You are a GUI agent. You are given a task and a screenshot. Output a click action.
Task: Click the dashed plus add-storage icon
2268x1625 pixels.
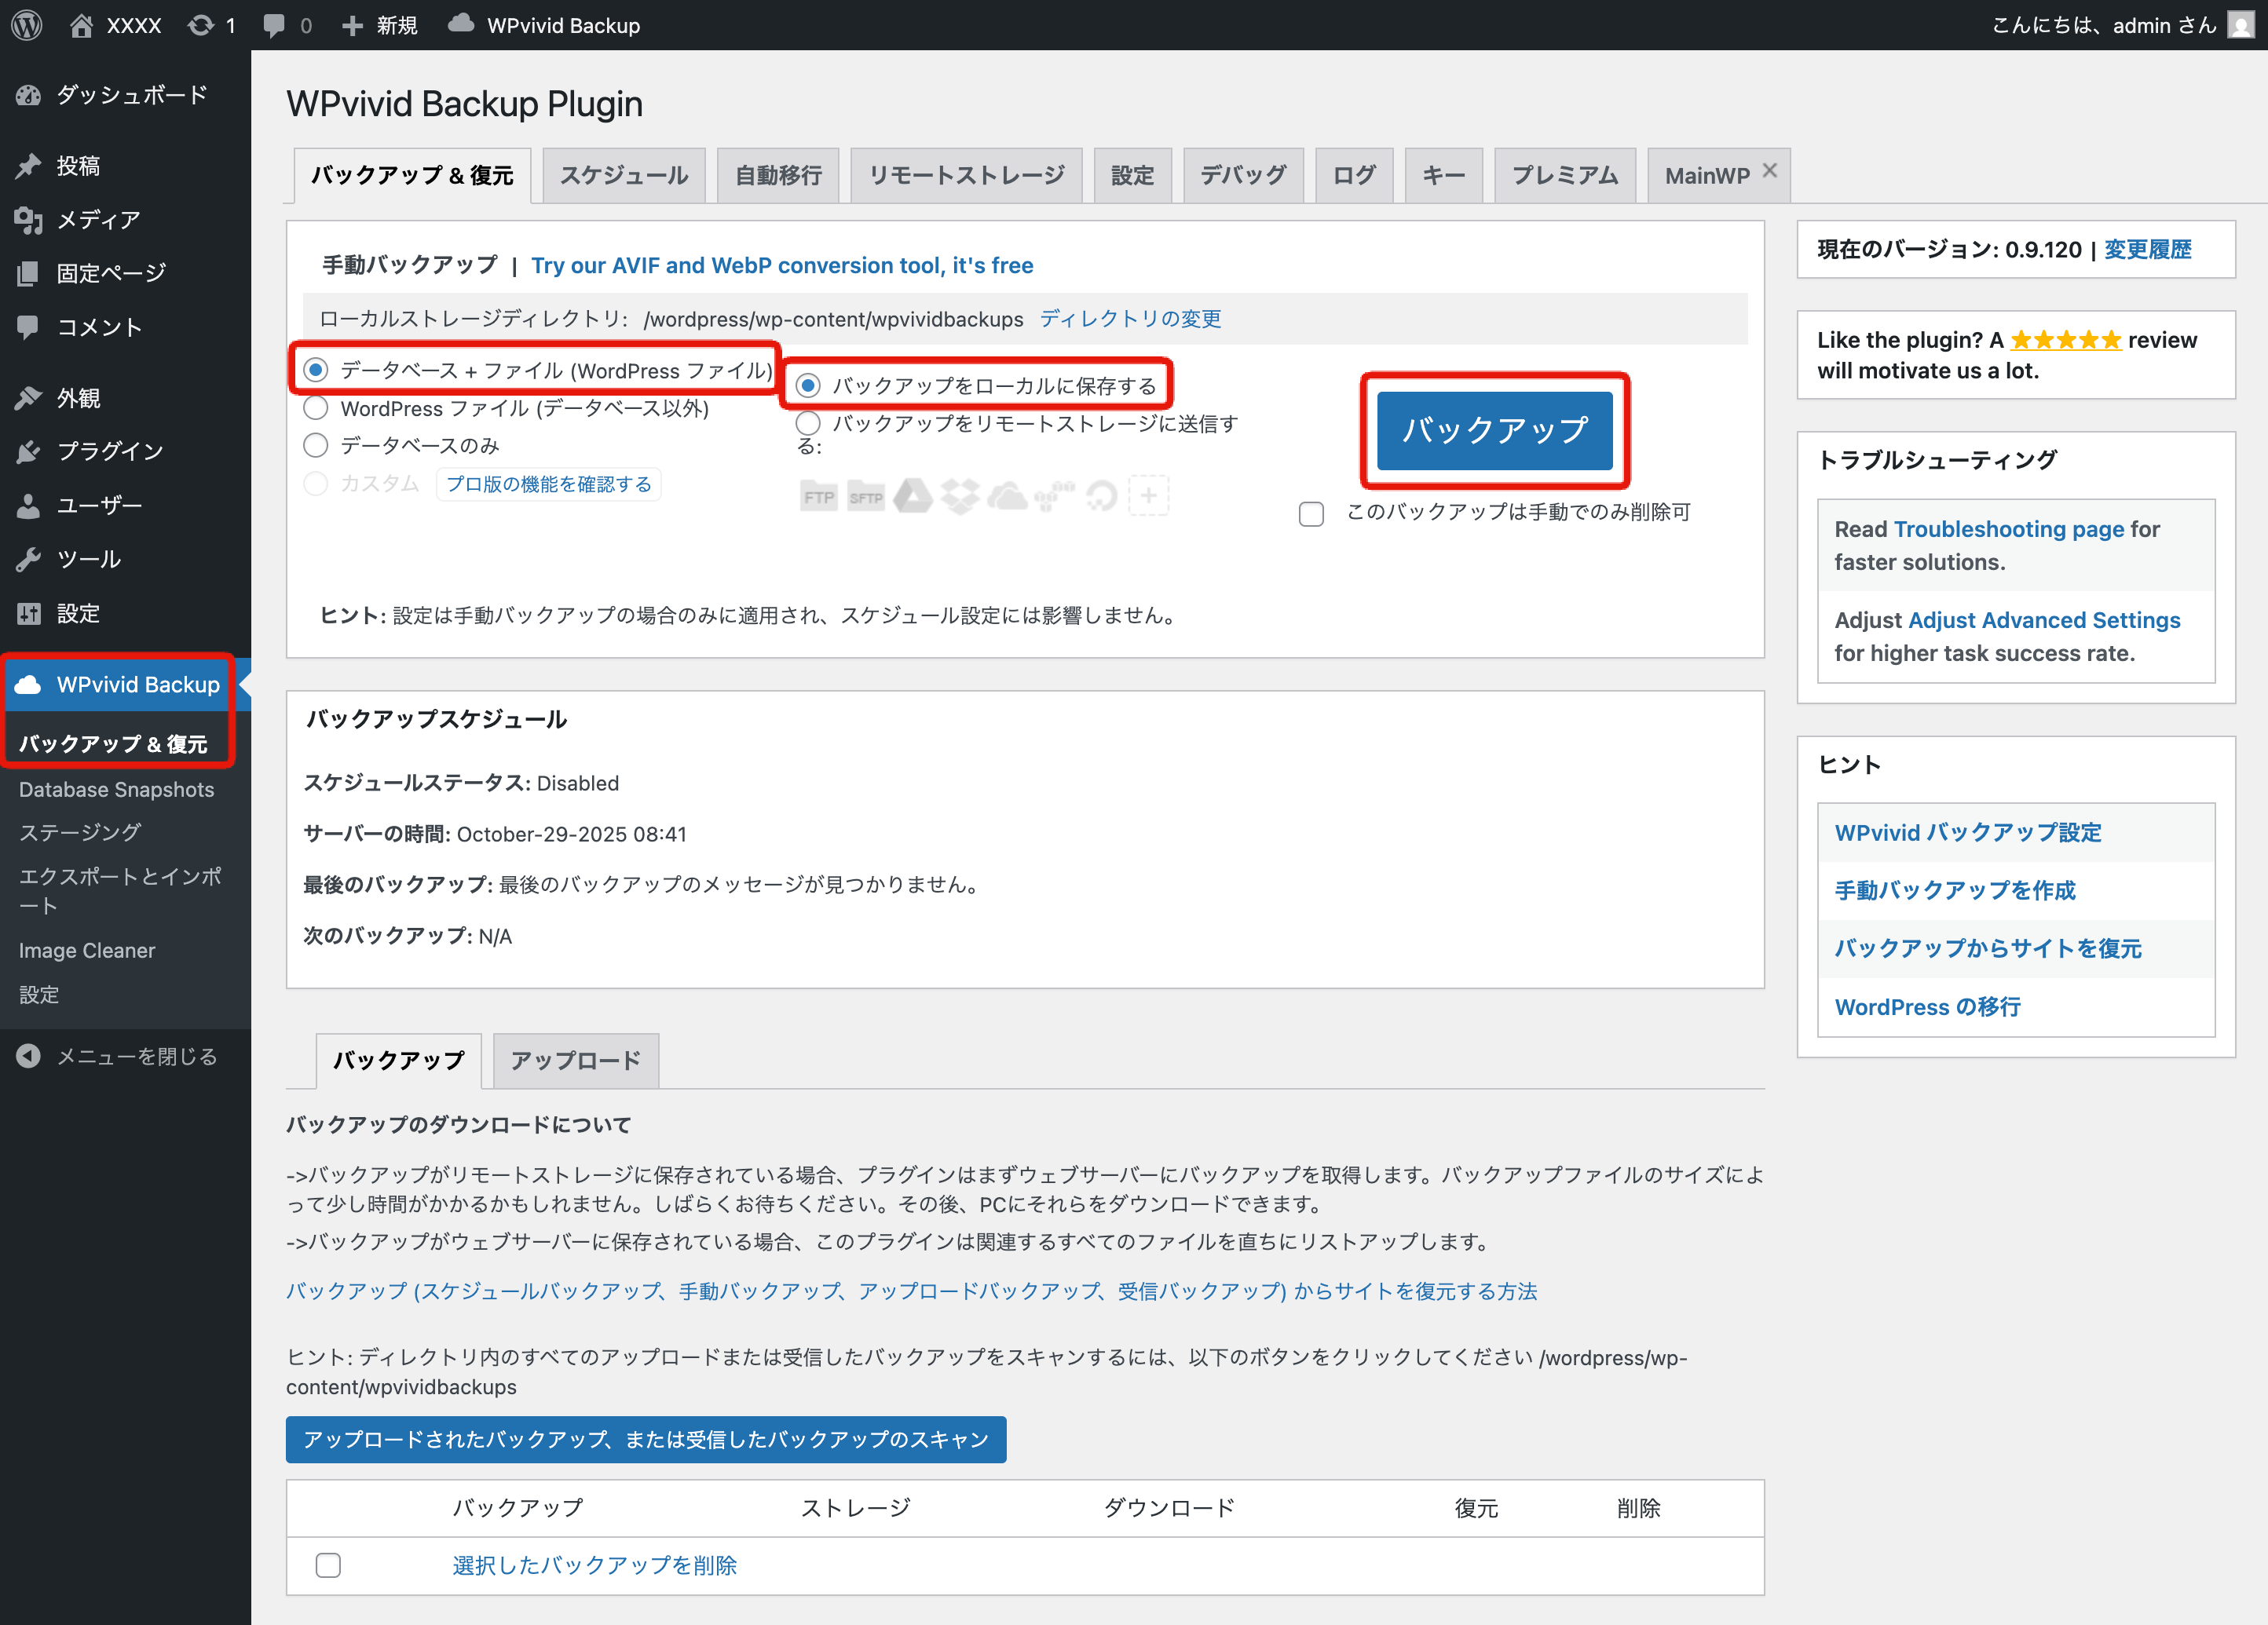coord(1149,495)
